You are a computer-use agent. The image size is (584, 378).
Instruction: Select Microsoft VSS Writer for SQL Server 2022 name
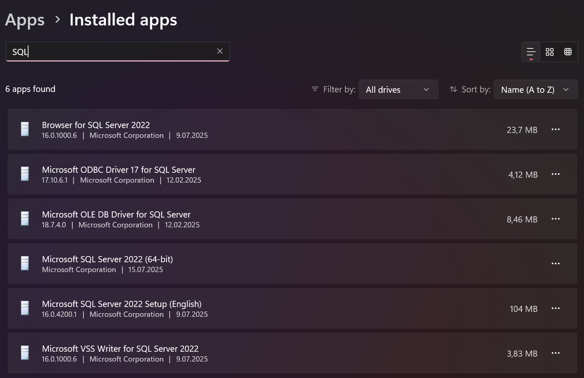(120, 348)
